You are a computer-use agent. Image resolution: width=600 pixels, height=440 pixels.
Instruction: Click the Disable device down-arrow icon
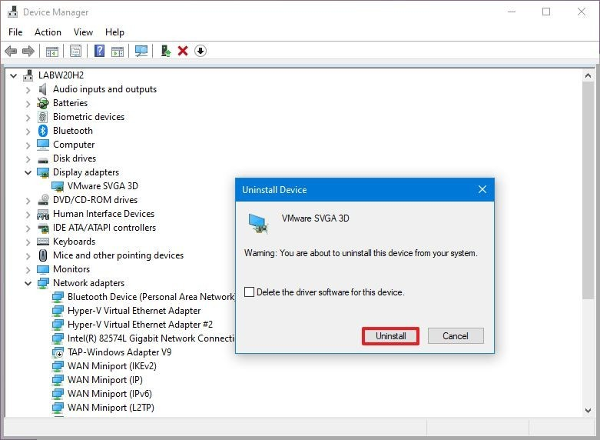(x=201, y=51)
